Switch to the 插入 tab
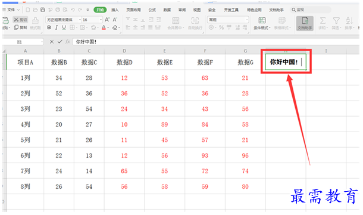The image size is (363, 215). click(x=115, y=10)
